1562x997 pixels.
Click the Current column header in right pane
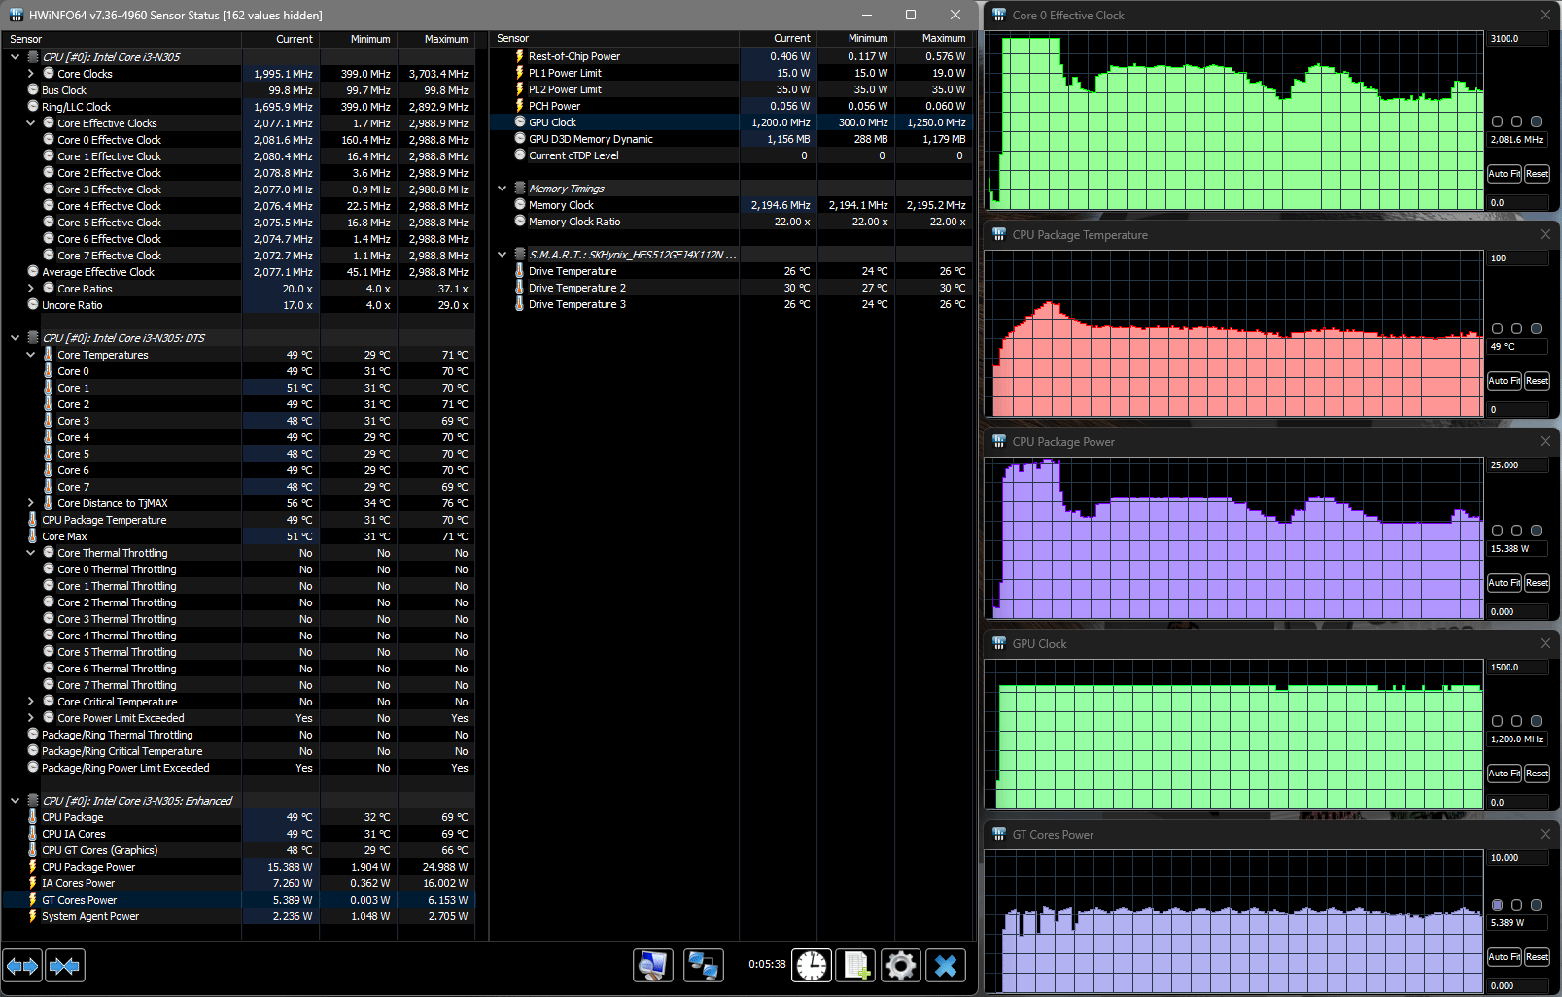(791, 38)
